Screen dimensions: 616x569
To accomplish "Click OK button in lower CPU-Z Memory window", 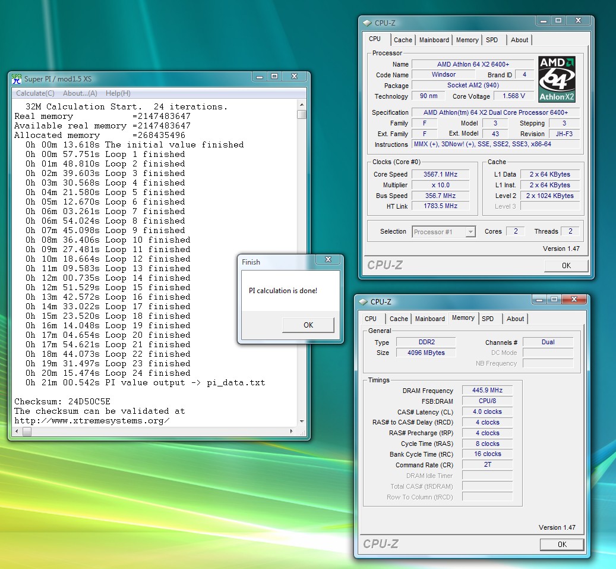I will pos(562,545).
